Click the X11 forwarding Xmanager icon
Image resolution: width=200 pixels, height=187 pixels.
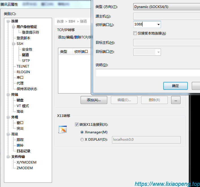pyautogui.click(x=63, y=129)
